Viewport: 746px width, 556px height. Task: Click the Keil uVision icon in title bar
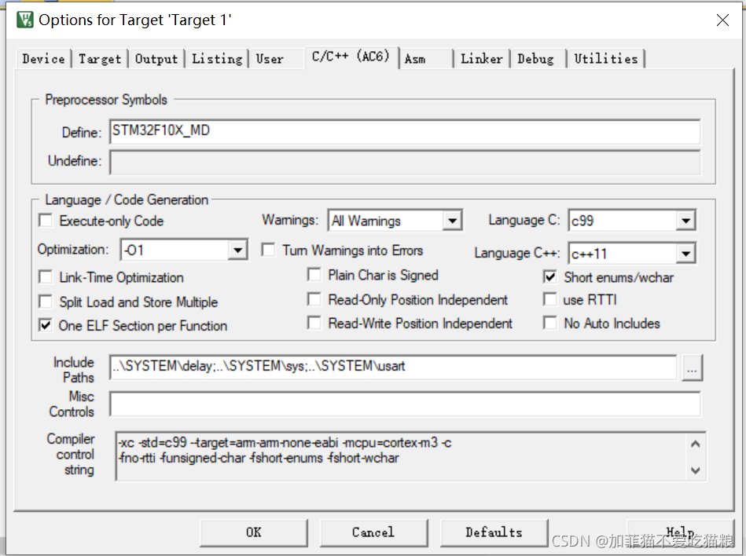24,20
